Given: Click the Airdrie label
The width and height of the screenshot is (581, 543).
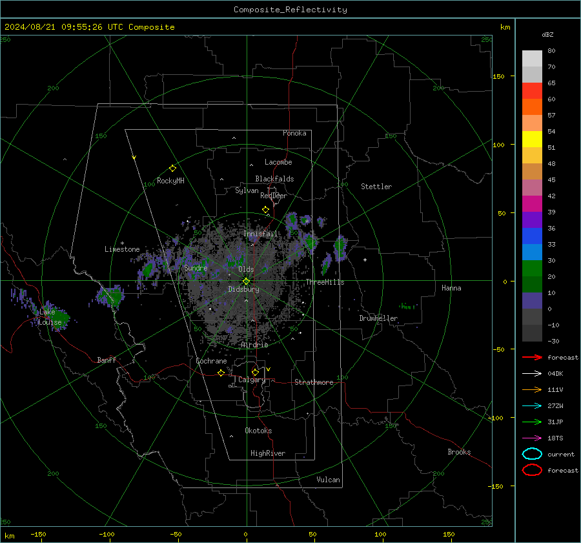Looking at the screenshot, I should point(254,345).
